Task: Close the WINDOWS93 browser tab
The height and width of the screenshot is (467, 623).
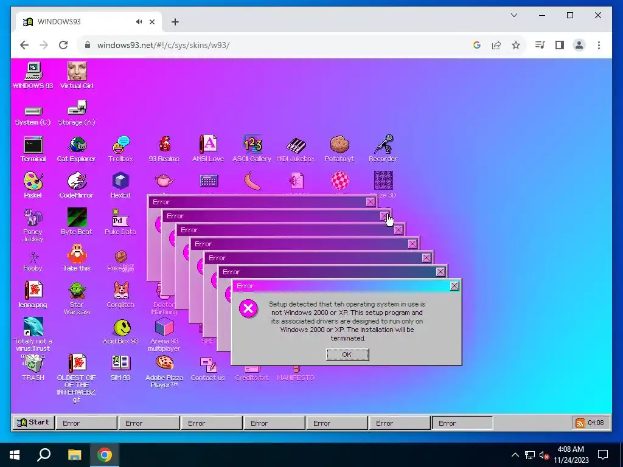Action: point(151,22)
